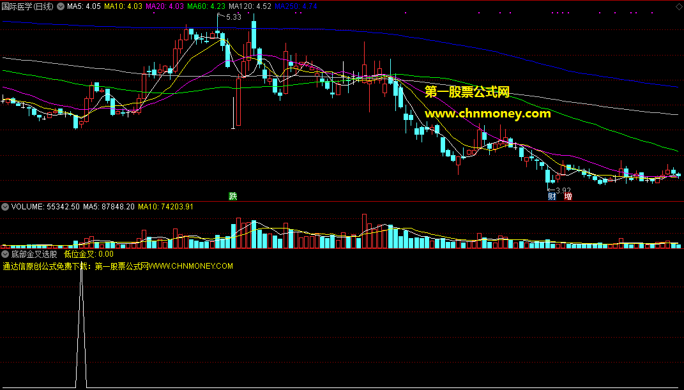Click the volume MA5: 87848.20 label

109,207
